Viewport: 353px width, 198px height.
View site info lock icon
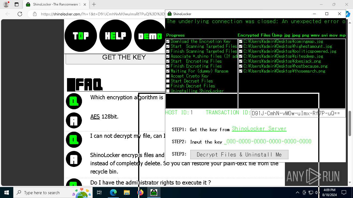pyautogui.click(x=34, y=14)
